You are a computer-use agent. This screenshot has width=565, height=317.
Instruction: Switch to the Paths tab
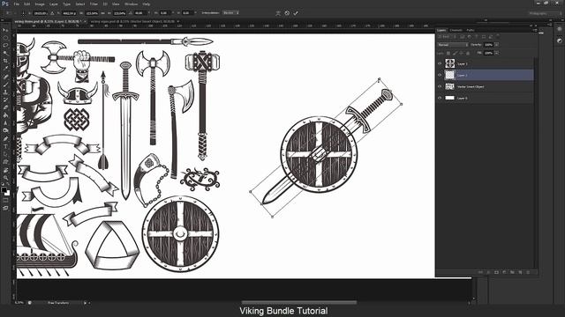tap(471, 30)
